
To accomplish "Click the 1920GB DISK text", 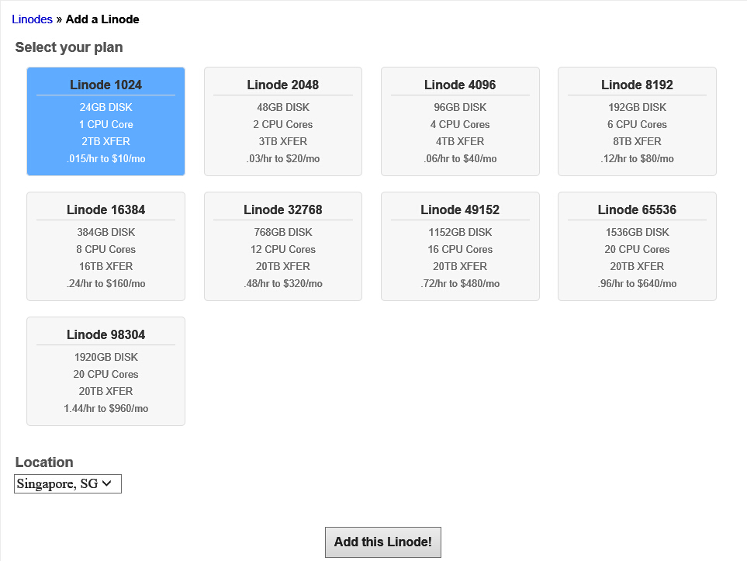I will [x=105, y=357].
